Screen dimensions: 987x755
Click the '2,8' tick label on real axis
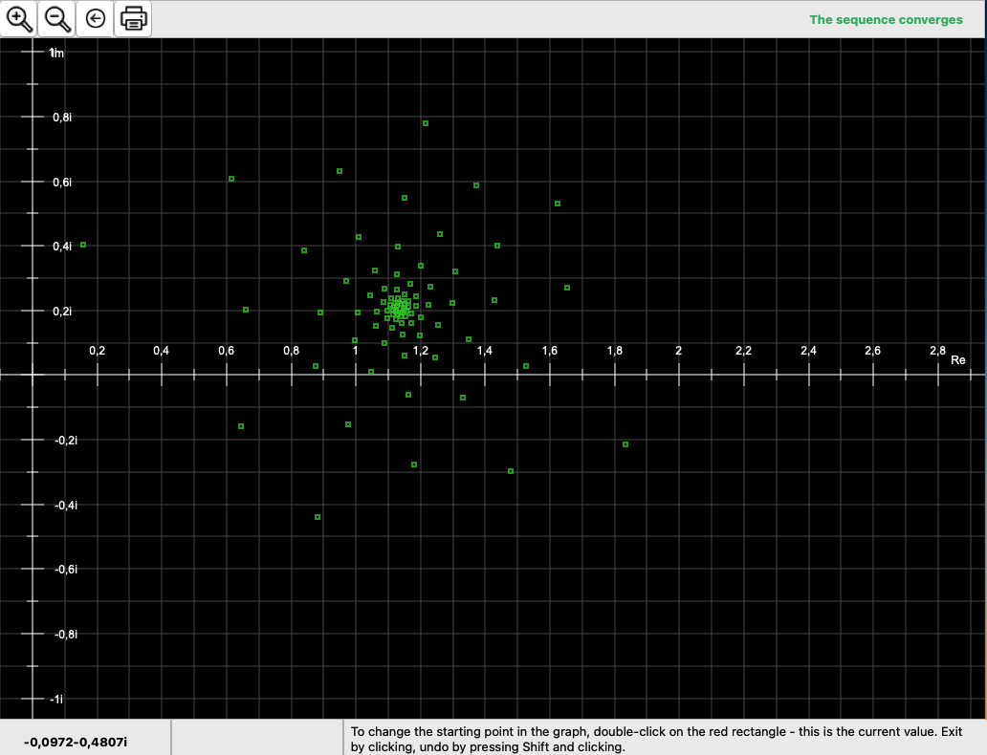point(937,352)
